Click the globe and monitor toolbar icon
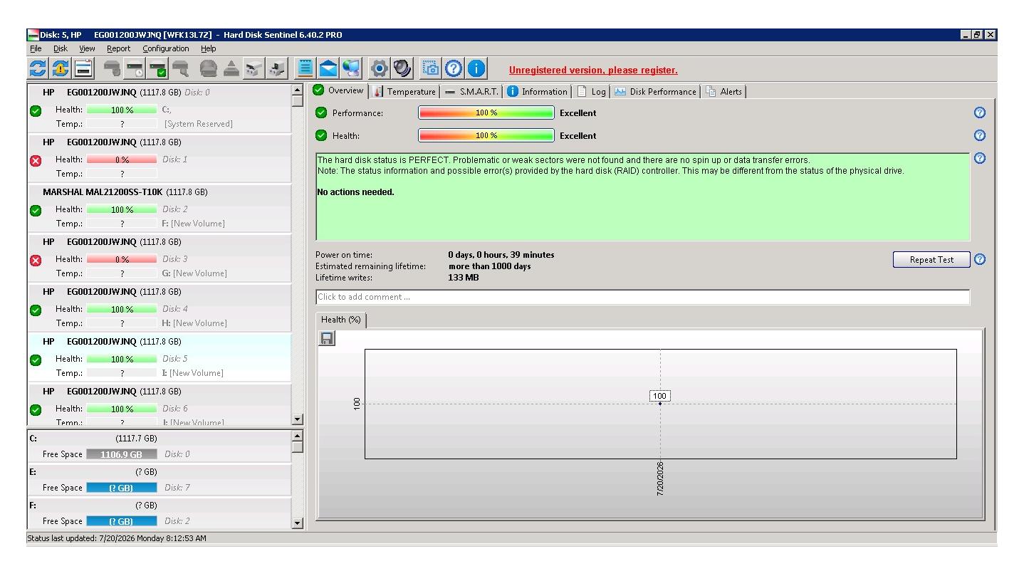 point(352,68)
